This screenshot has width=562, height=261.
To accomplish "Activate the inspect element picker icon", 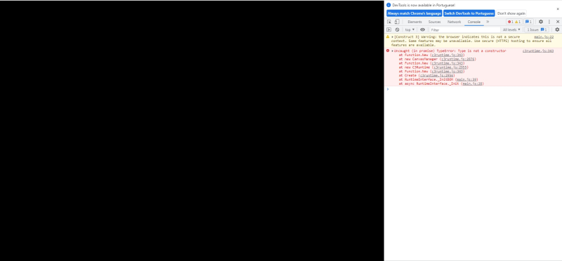I will point(389,22).
